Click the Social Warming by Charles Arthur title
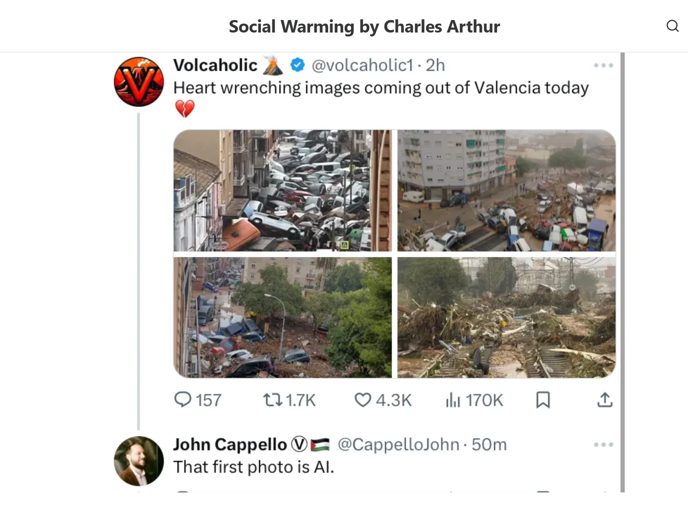The width and height of the screenshot is (688, 511). pos(364,26)
